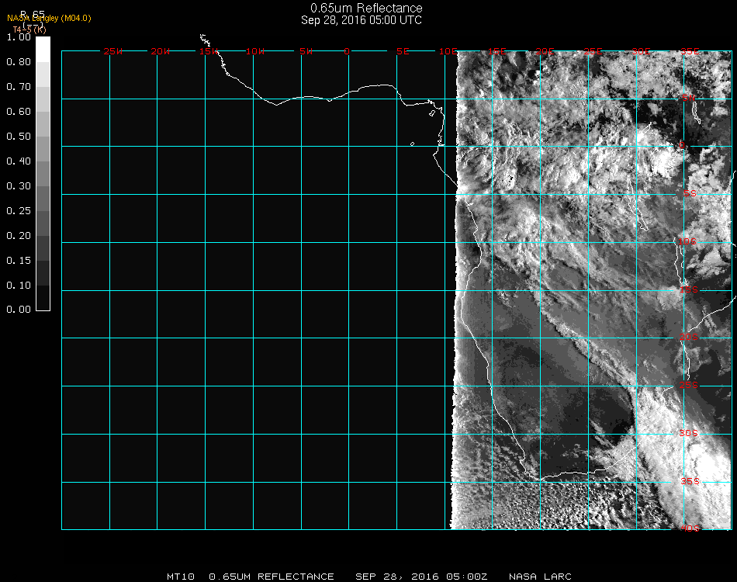Click the 10S latitude label
The width and height of the screenshot is (737, 582).
pyautogui.click(x=689, y=242)
